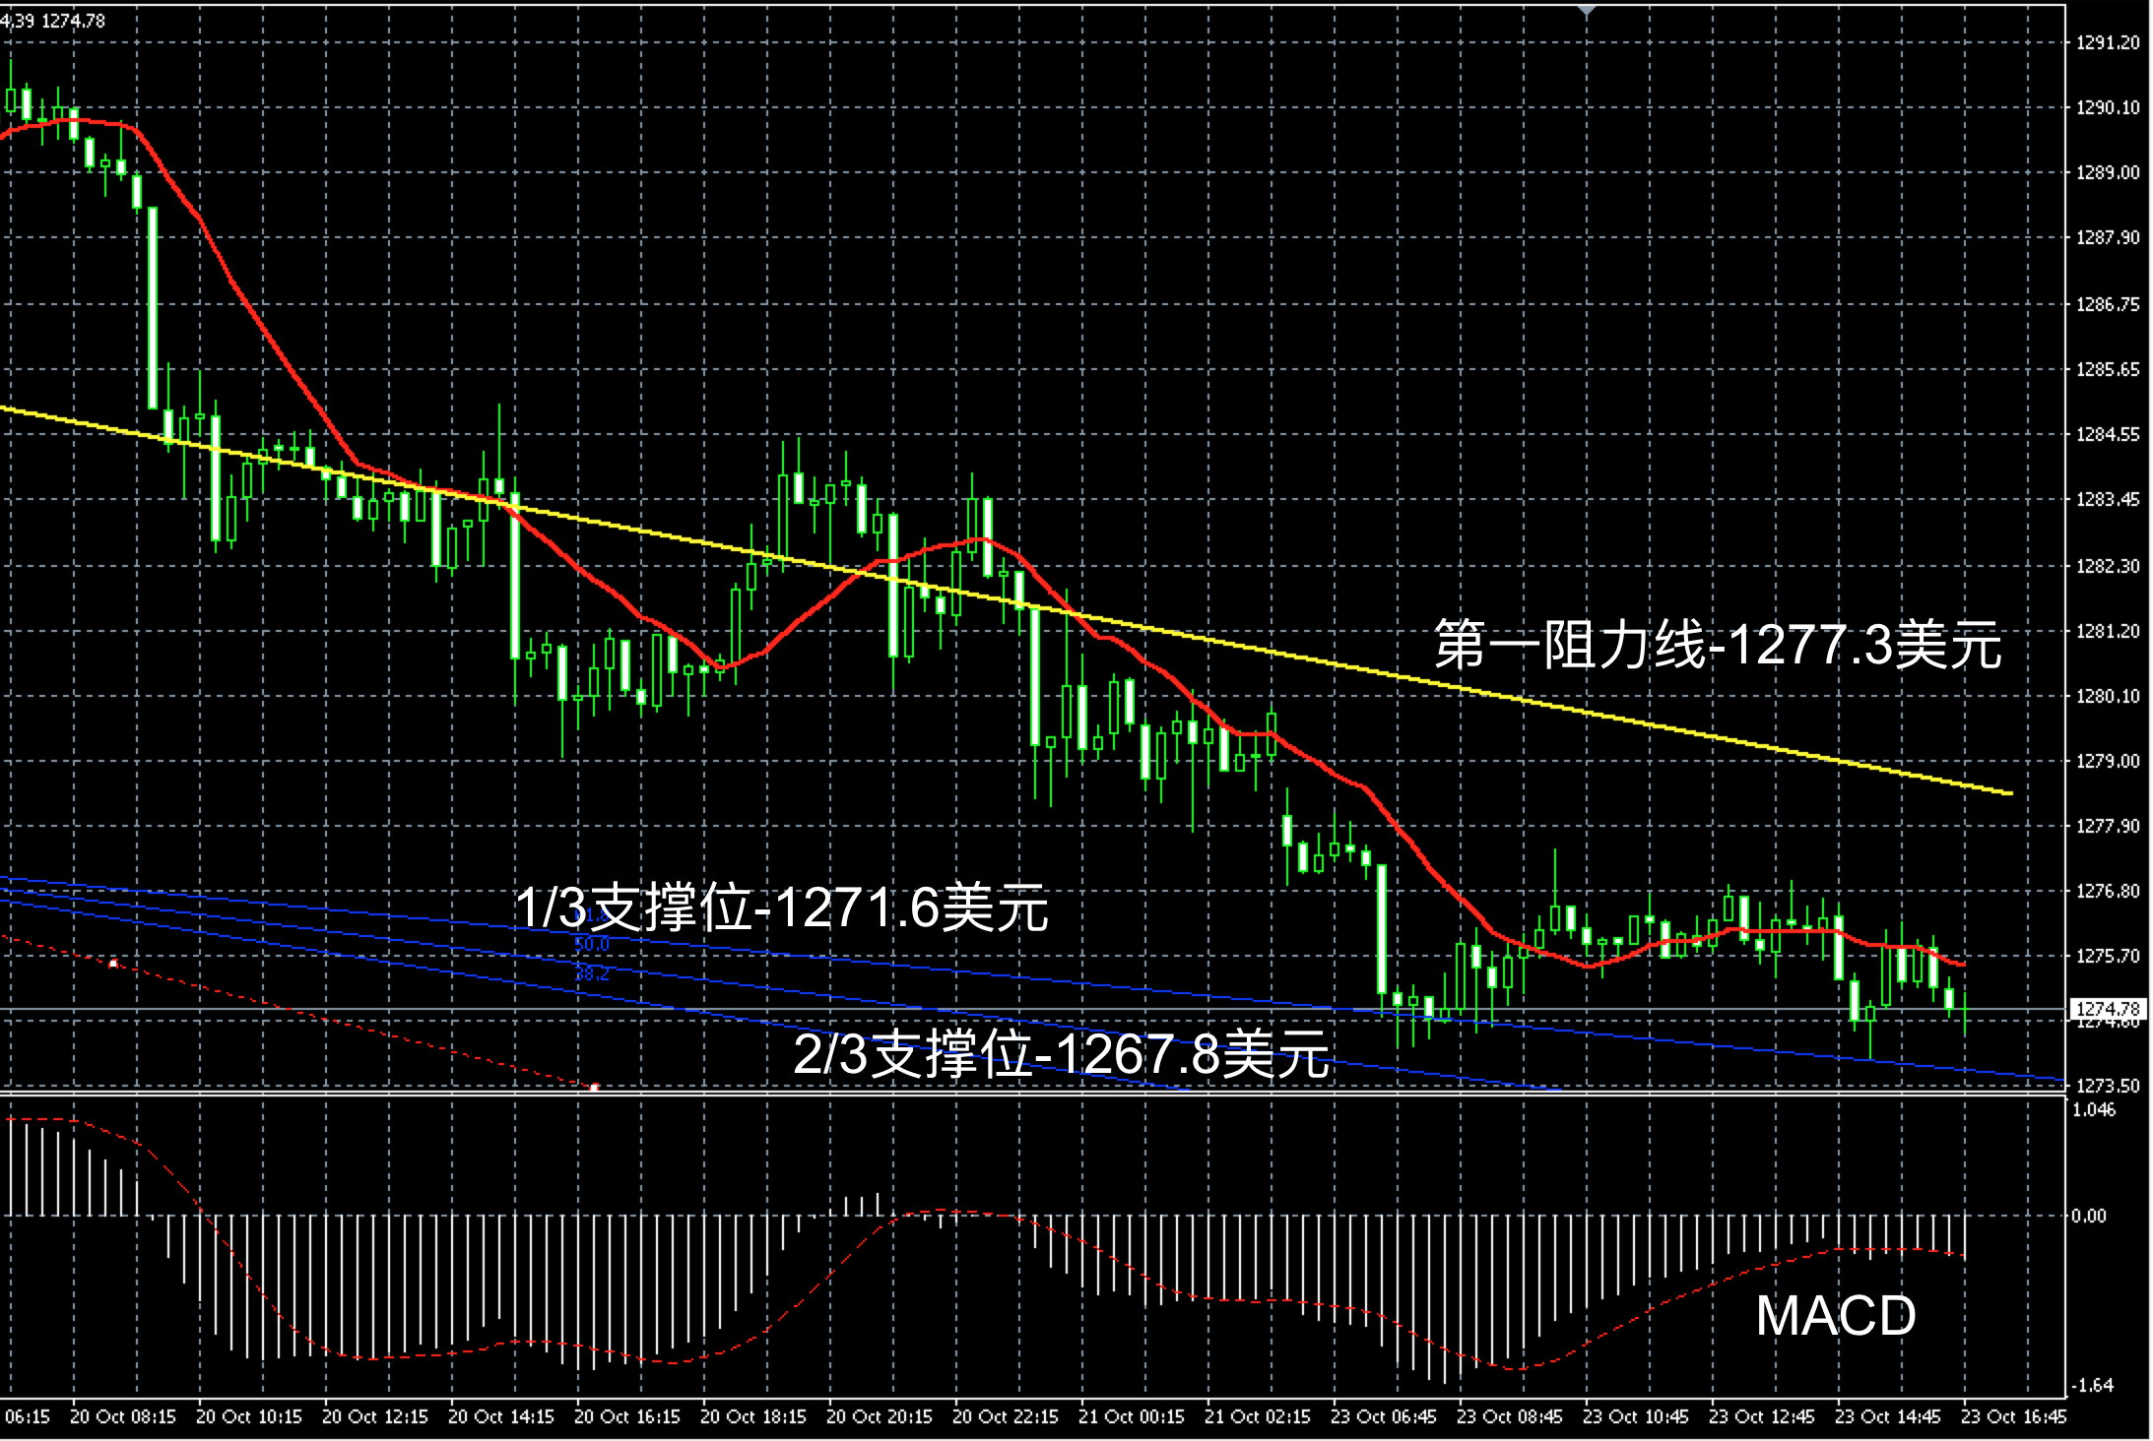Viewport: 2153px width, 1441px height.
Task: Click the 23 Oct 16:45 time axis label
Action: (x=2013, y=1417)
